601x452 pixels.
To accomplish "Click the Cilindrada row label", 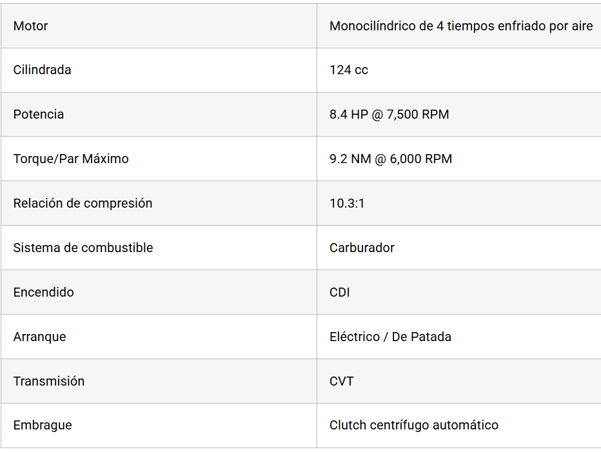I will click(x=42, y=70).
